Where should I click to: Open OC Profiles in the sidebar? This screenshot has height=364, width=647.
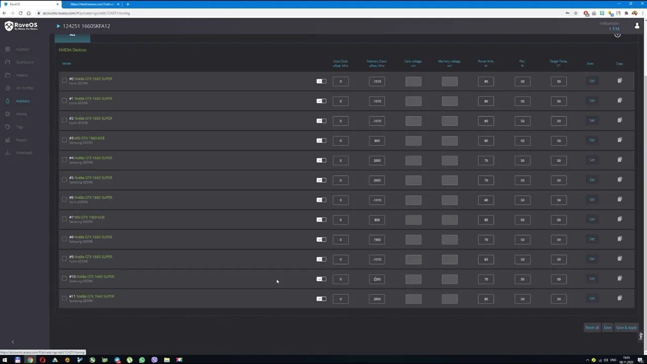point(25,88)
